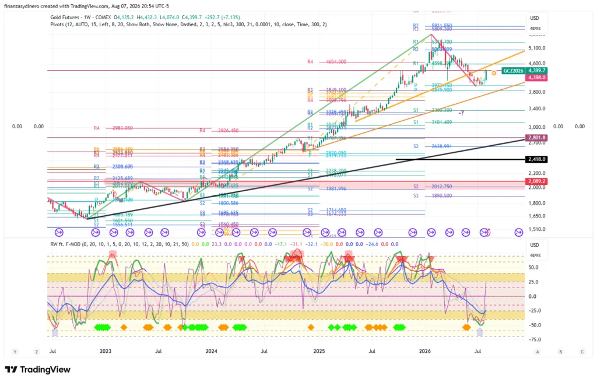Click the contract-roll marker with the red dot
Screen dimensions: 597x382
[x=484, y=232]
